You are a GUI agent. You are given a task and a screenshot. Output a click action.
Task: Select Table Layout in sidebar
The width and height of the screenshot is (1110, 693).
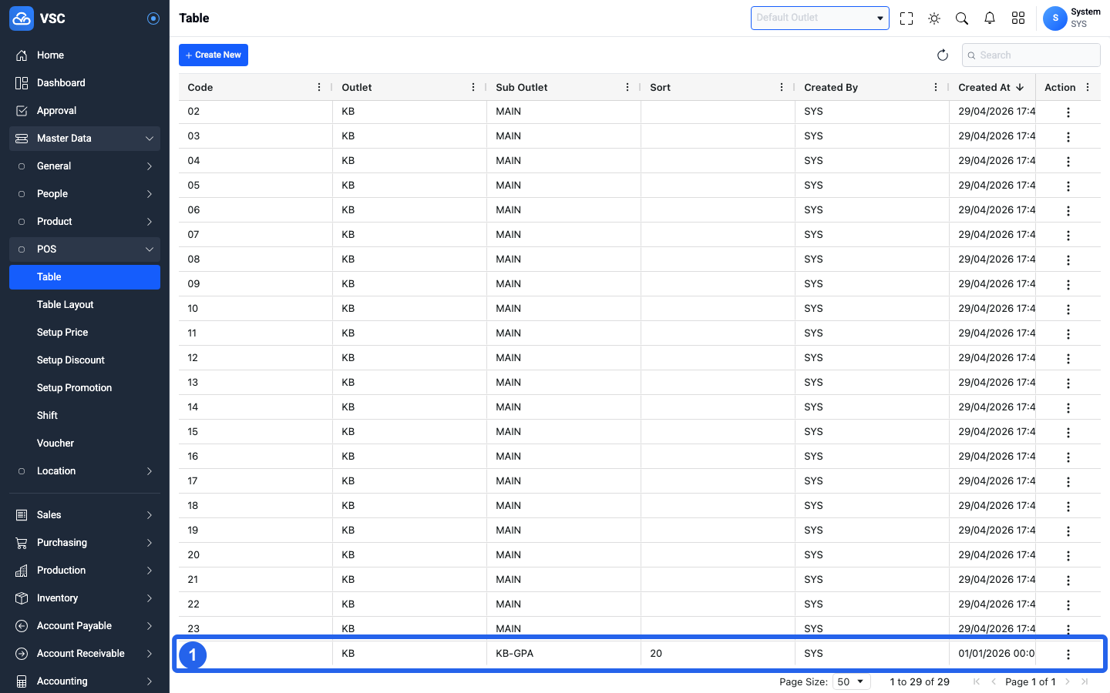(85, 305)
